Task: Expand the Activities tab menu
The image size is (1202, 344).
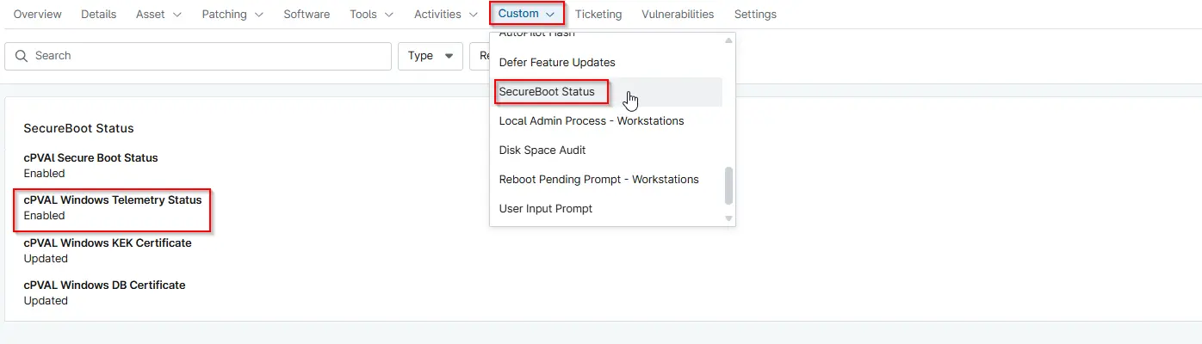Action: (x=445, y=15)
